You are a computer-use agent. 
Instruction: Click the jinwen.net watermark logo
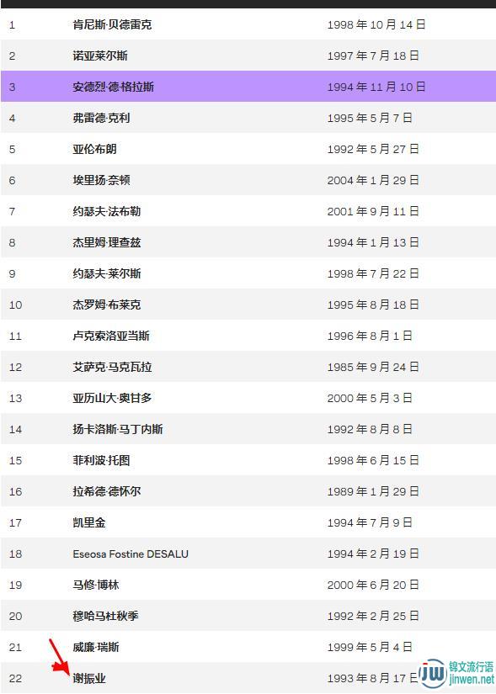point(456,674)
